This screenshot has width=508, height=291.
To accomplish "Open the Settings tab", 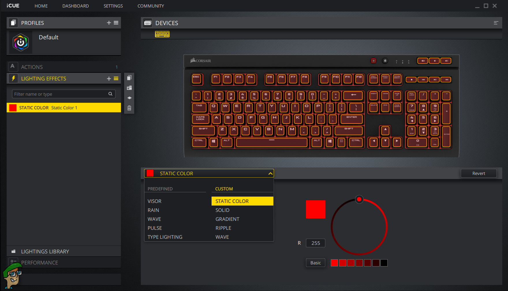I will [113, 6].
